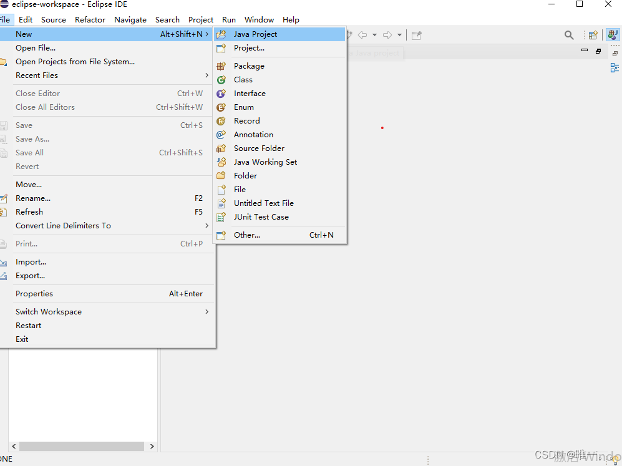
Task: Click the pin editor toolbar icon
Action: point(416,36)
